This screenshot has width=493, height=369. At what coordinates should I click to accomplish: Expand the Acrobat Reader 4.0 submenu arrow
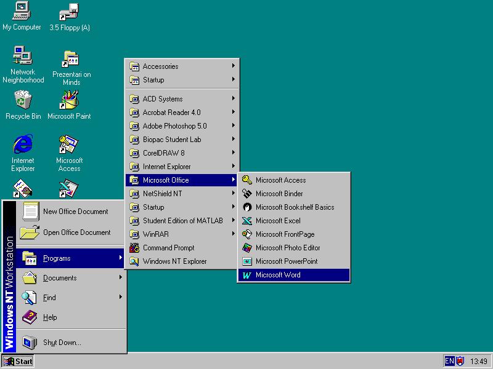pos(234,112)
